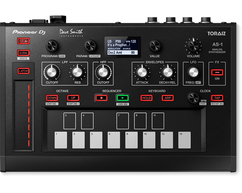Click the sequencer record button
The height and width of the screenshot is (193, 242).
click(x=101, y=98)
